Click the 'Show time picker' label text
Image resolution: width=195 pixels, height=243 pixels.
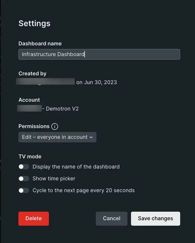tap(54, 179)
